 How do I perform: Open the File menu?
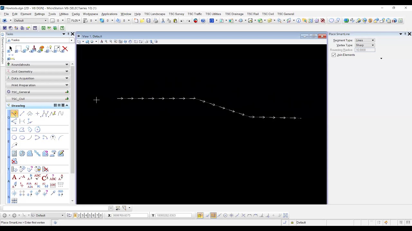point(6,14)
